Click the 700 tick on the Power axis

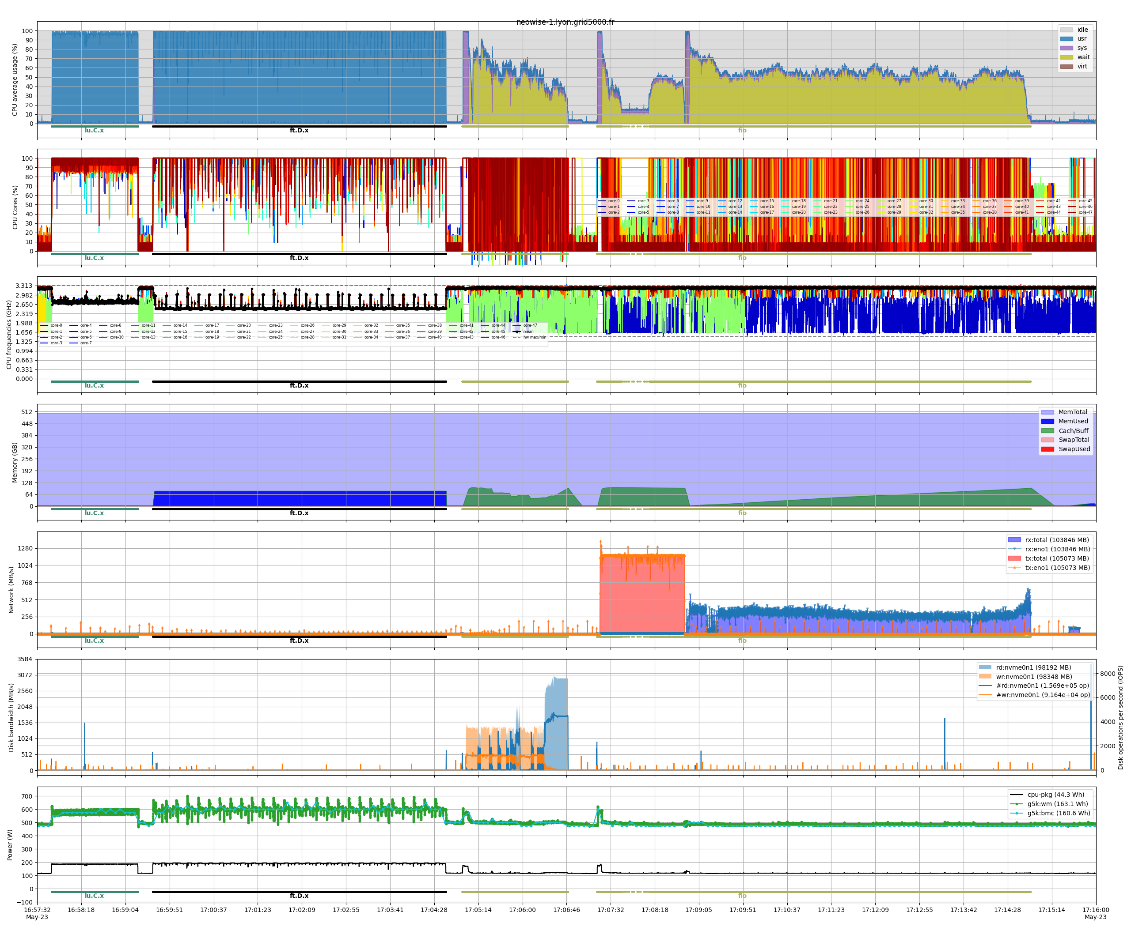click(27, 796)
